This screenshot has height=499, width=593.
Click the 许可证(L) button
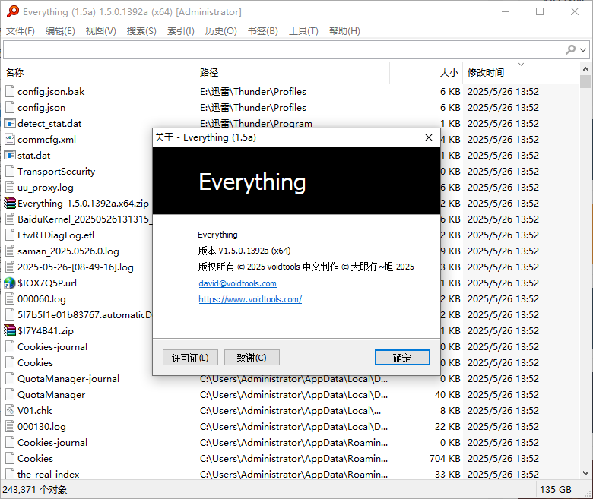(x=190, y=358)
